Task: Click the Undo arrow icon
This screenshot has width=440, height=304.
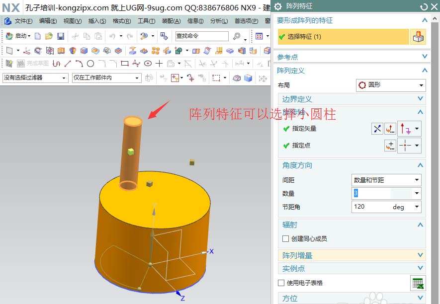Action: click(112, 36)
